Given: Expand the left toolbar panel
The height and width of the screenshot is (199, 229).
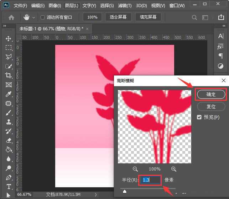Looking at the screenshot, I should pyautogui.click(x=5, y=26).
